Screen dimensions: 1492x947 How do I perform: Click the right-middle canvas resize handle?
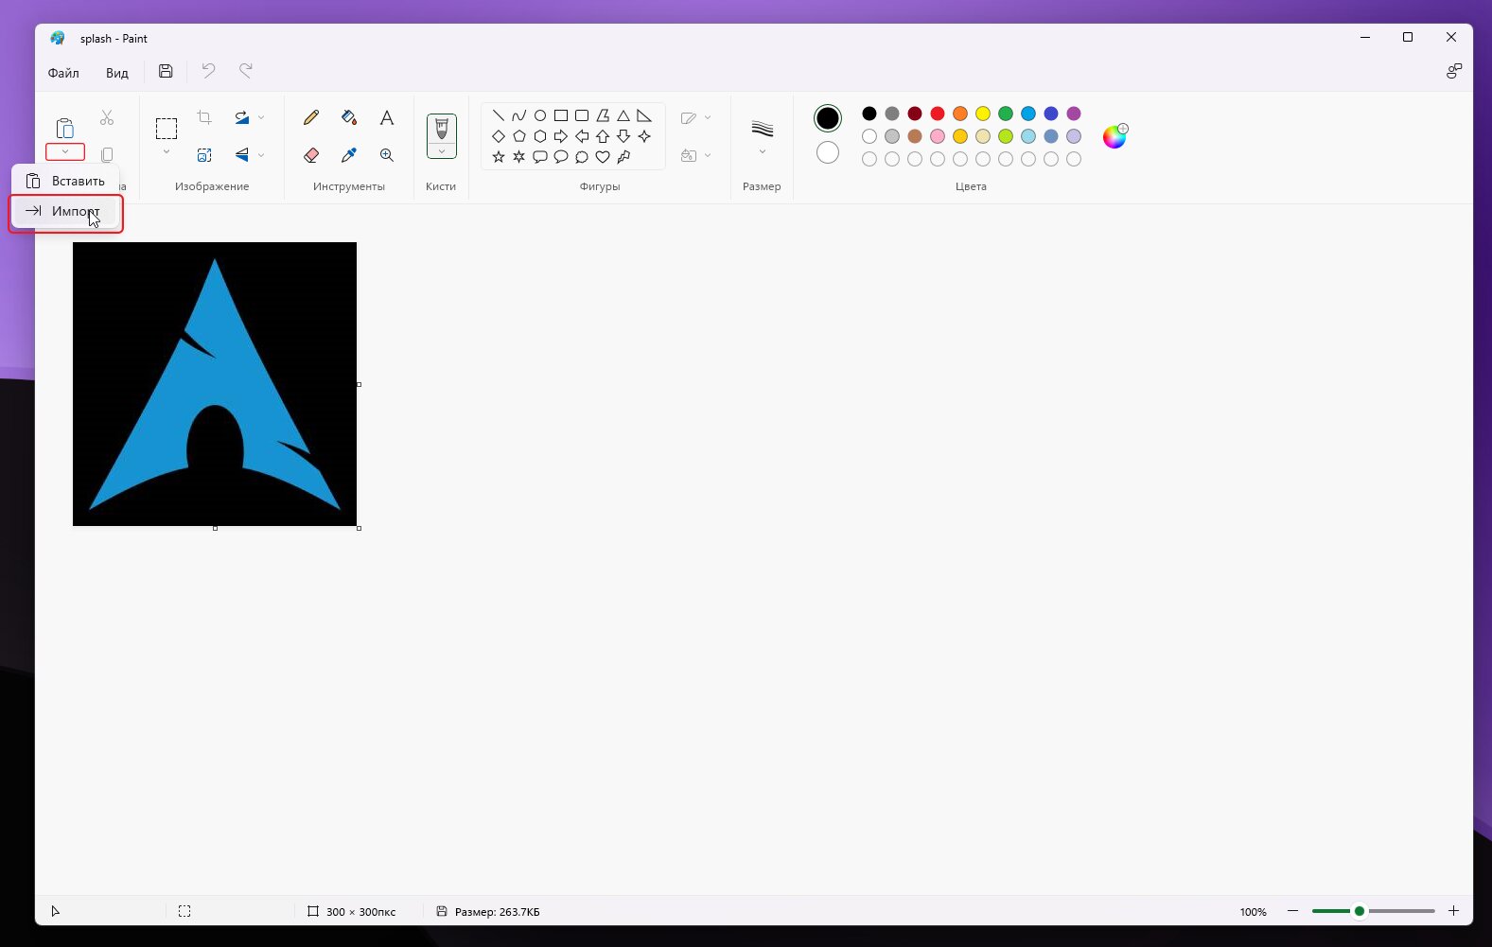359,384
